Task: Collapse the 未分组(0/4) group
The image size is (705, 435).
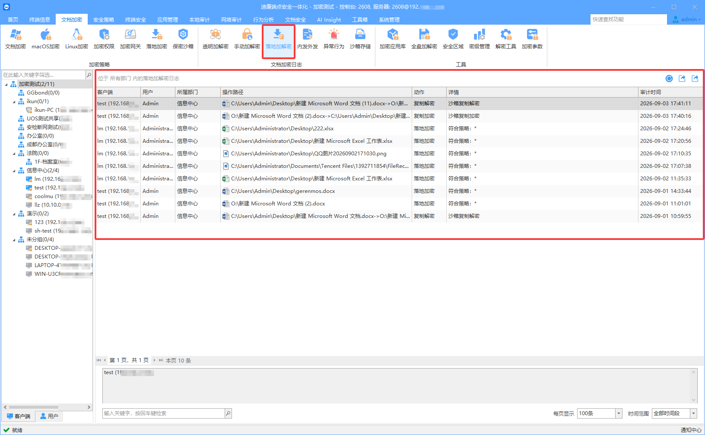Action: 14,240
